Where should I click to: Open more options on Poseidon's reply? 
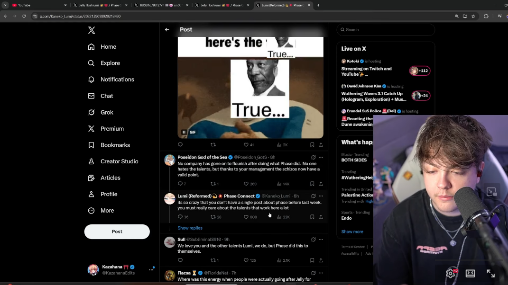click(x=321, y=157)
